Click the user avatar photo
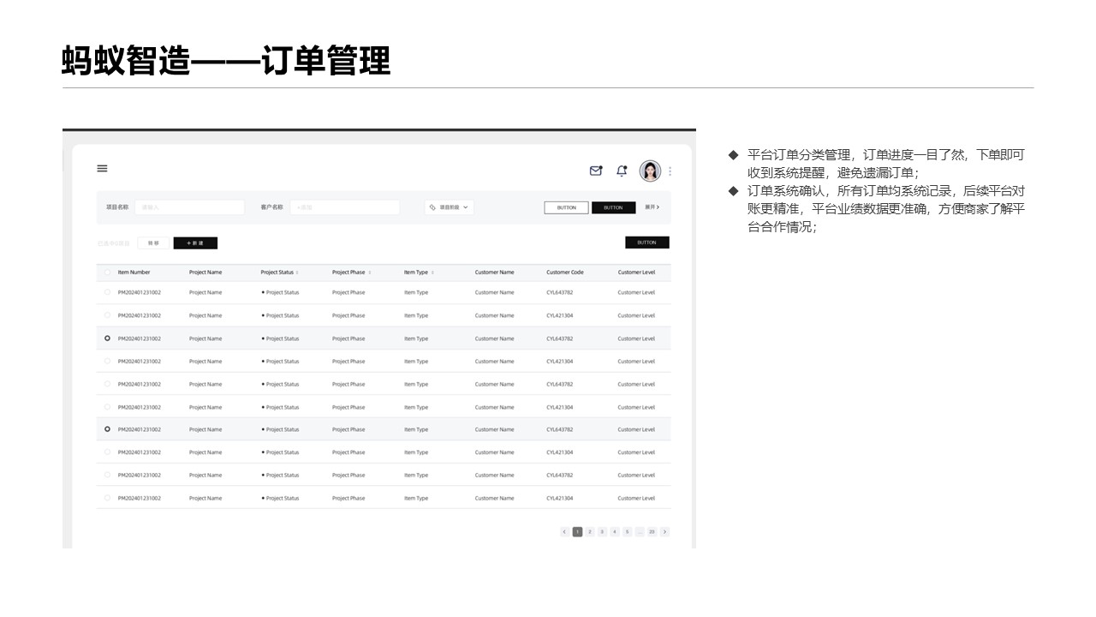1096x617 pixels. point(650,171)
